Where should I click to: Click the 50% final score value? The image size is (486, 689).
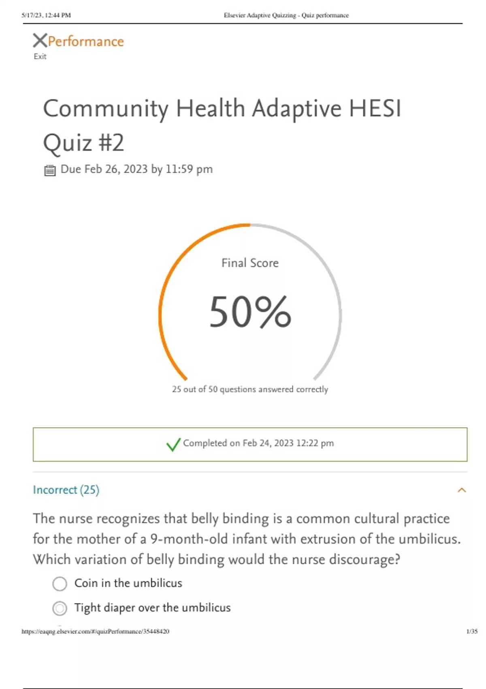(x=250, y=311)
